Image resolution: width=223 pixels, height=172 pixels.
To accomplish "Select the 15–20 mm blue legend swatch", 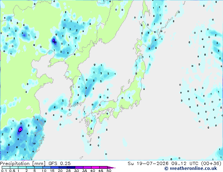I will point(55,167).
